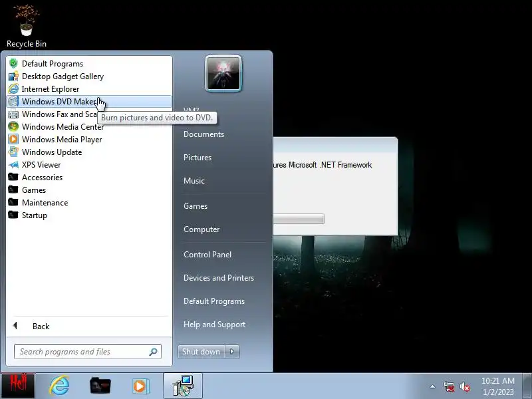This screenshot has width=532, height=399.
Task: Open the Recycle Bin on the desktop
Action: pyautogui.click(x=27, y=26)
